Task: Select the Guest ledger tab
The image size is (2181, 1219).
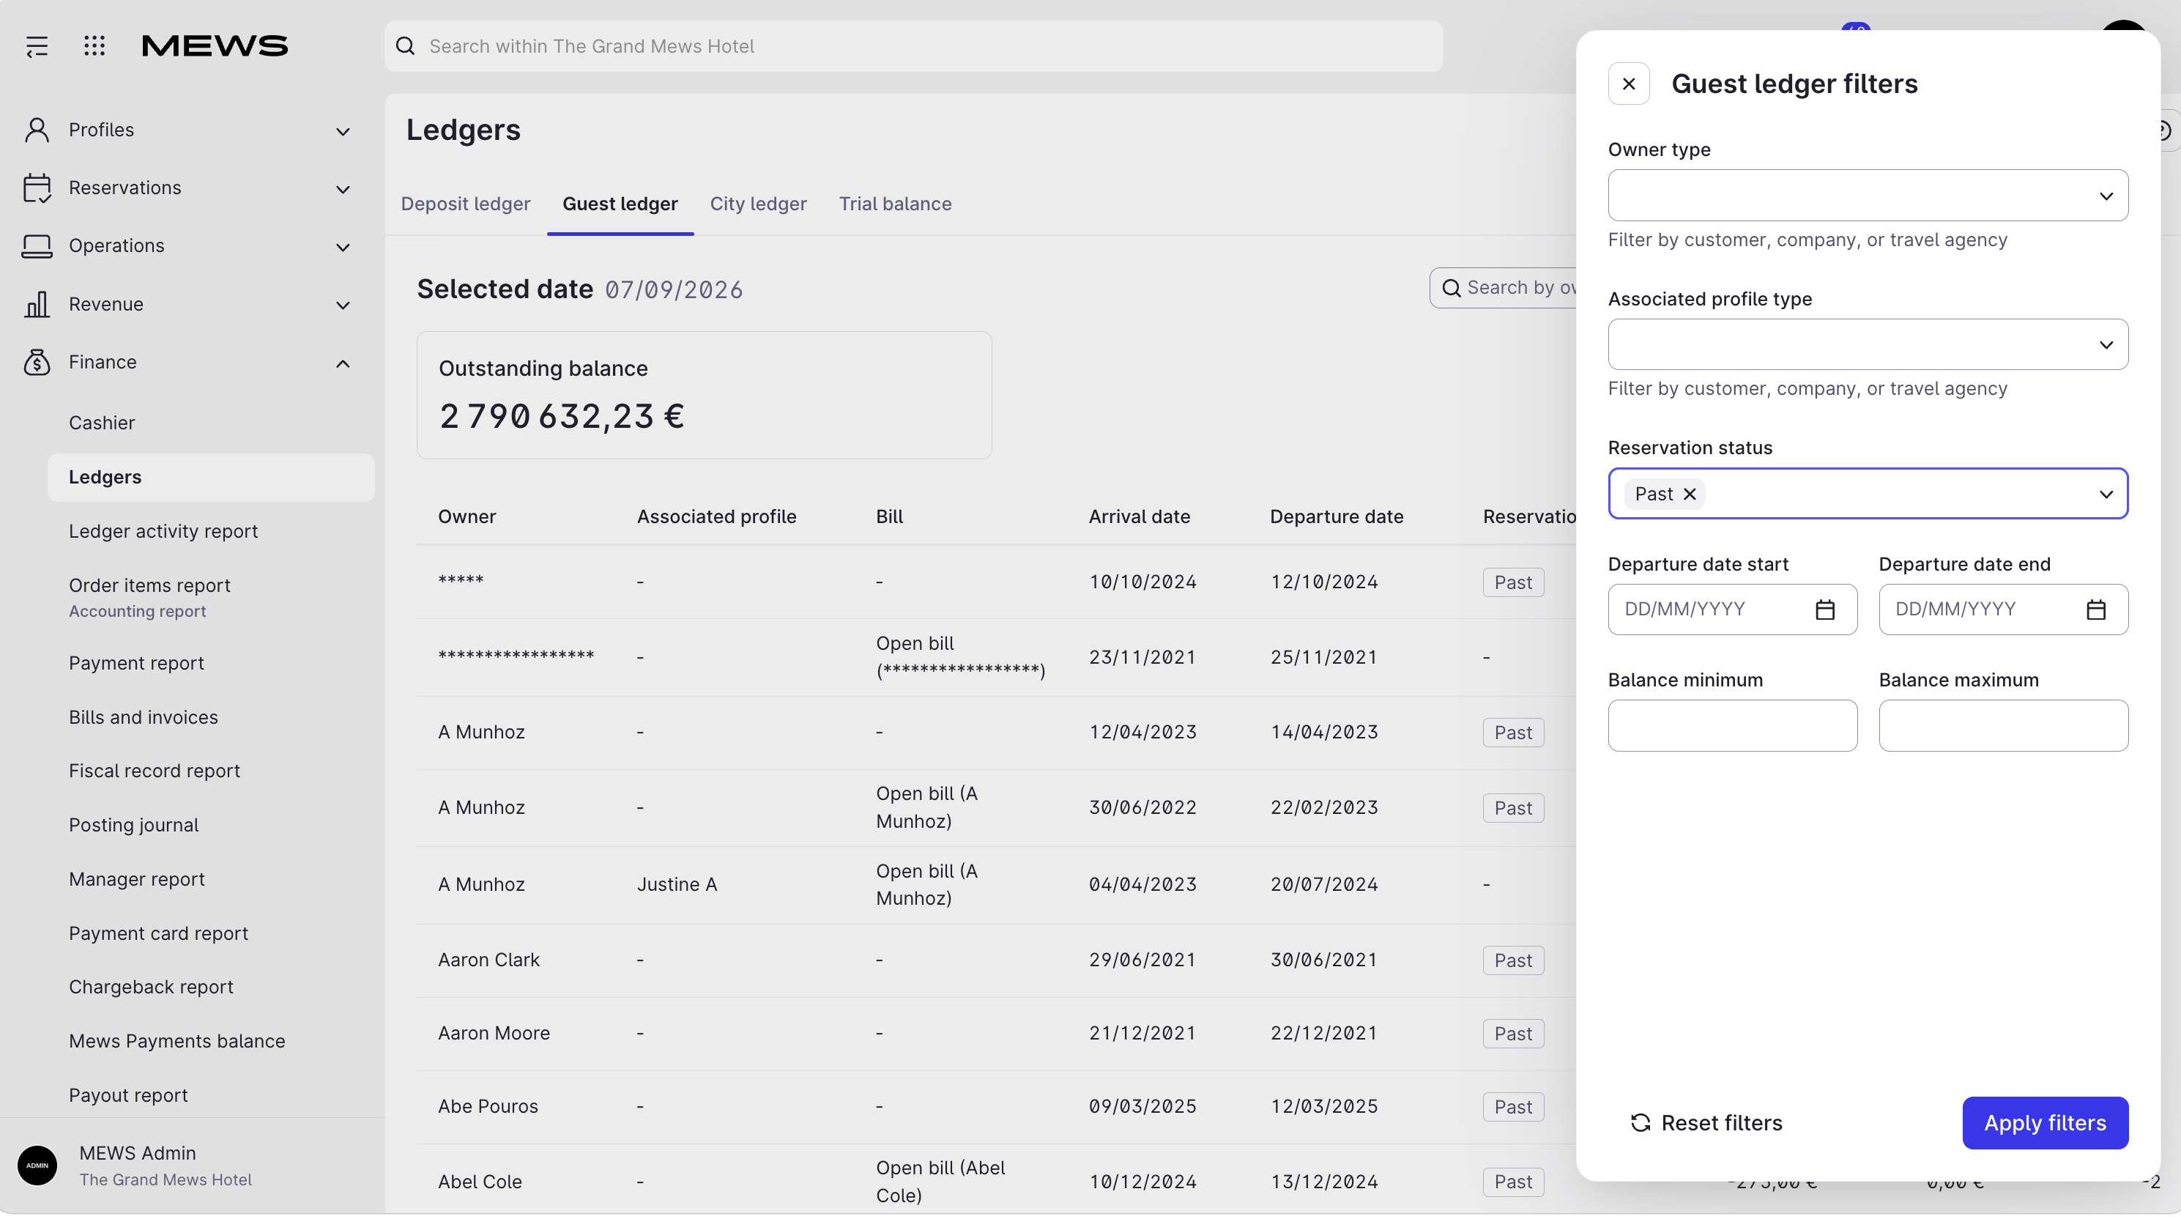Action: [x=620, y=204]
